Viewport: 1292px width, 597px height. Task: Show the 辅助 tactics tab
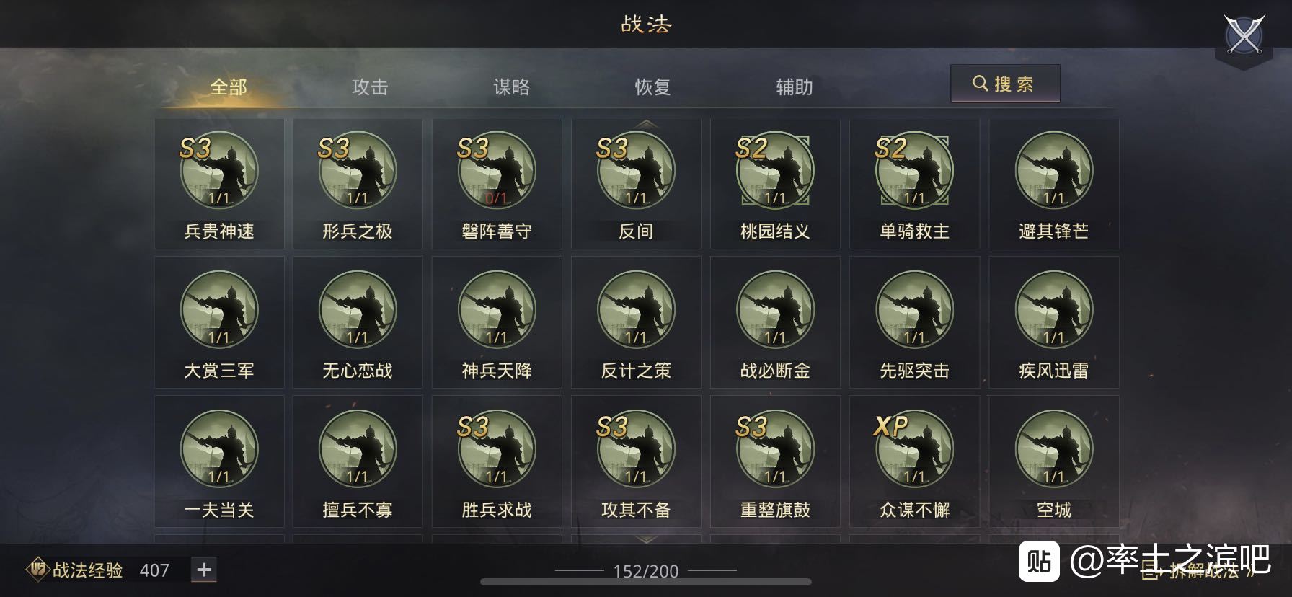pyautogui.click(x=794, y=87)
